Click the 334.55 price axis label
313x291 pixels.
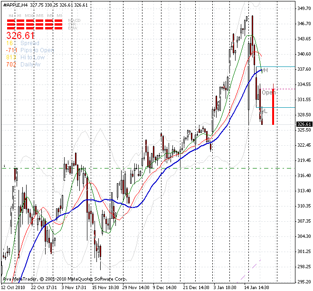304,84
